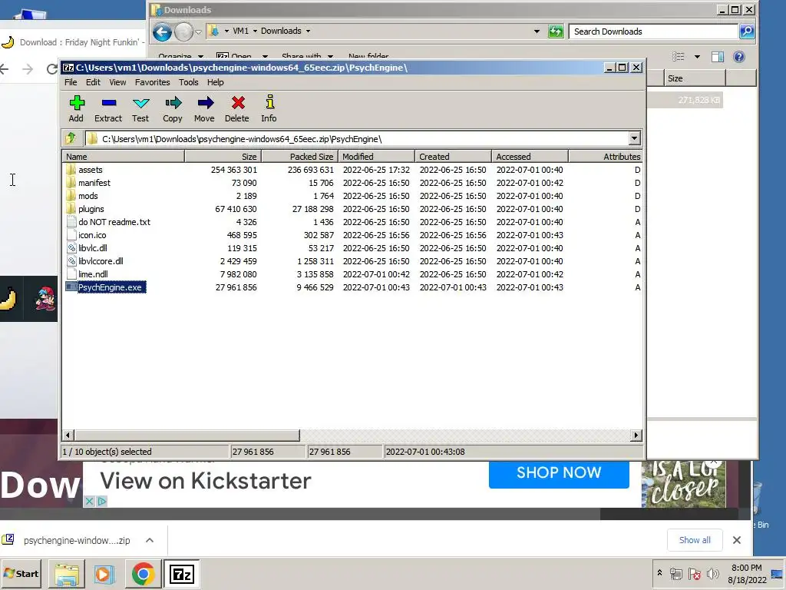The width and height of the screenshot is (786, 590).
Task: Open the Tools menu
Action: (x=189, y=82)
